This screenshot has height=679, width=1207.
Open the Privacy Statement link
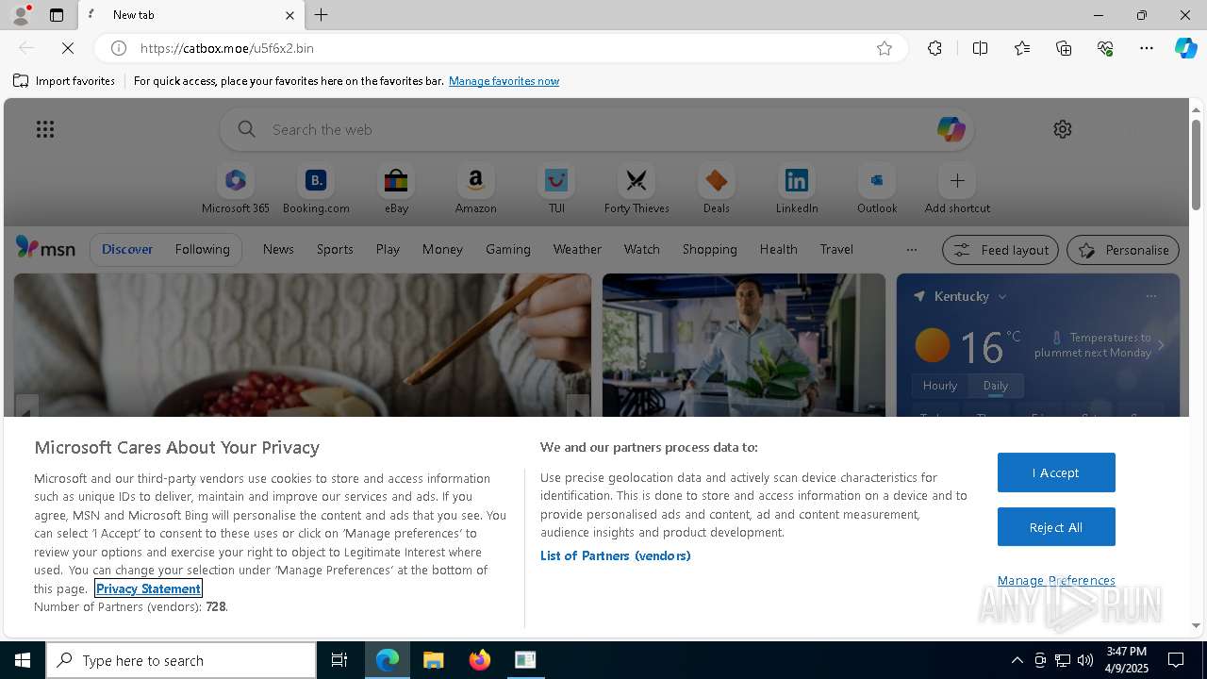tap(148, 588)
